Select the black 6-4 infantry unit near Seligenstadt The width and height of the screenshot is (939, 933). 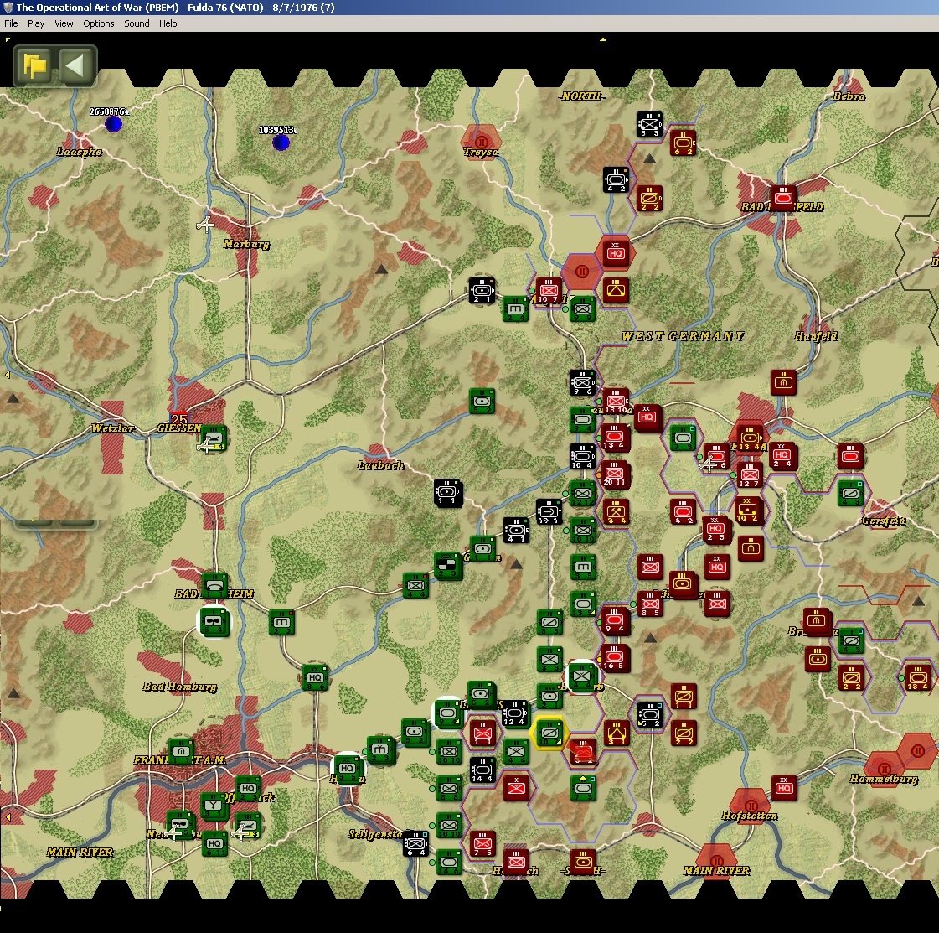415,843
